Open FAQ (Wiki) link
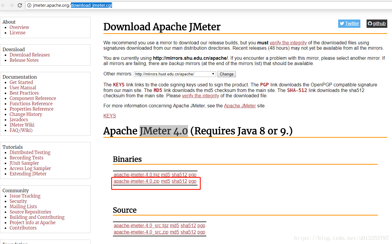Viewport: 392px width, 244px height. [x=21, y=130]
